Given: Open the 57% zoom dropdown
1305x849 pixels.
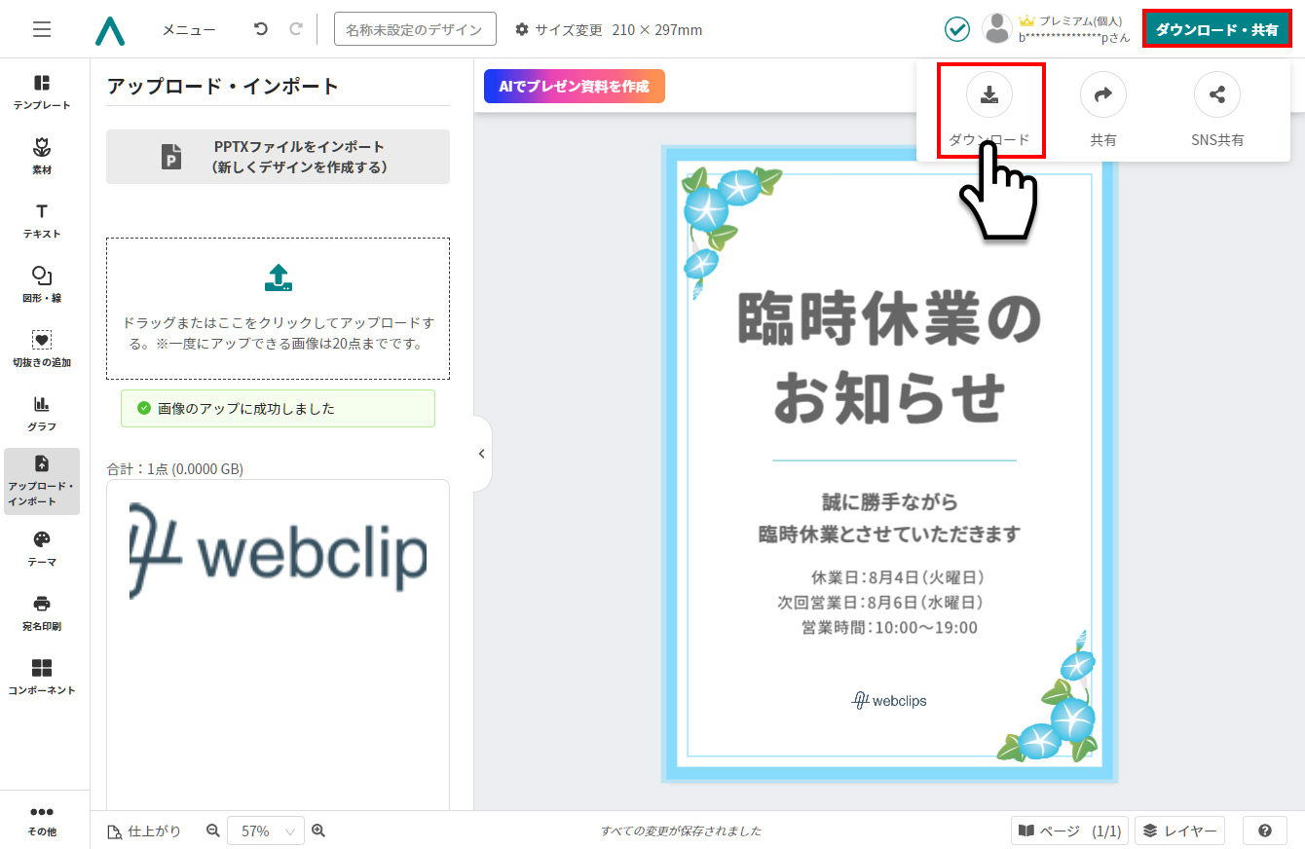Looking at the screenshot, I should point(266,831).
